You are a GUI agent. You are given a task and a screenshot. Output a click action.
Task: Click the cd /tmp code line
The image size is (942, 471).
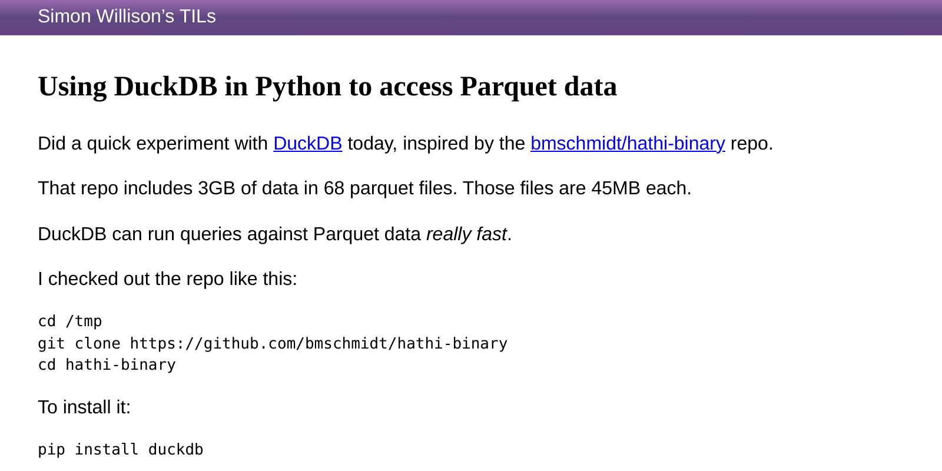69,321
